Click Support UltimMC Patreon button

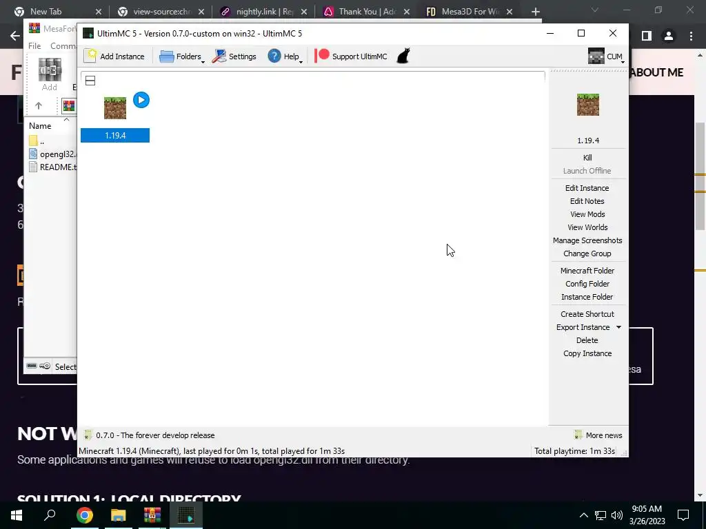(x=351, y=56)
